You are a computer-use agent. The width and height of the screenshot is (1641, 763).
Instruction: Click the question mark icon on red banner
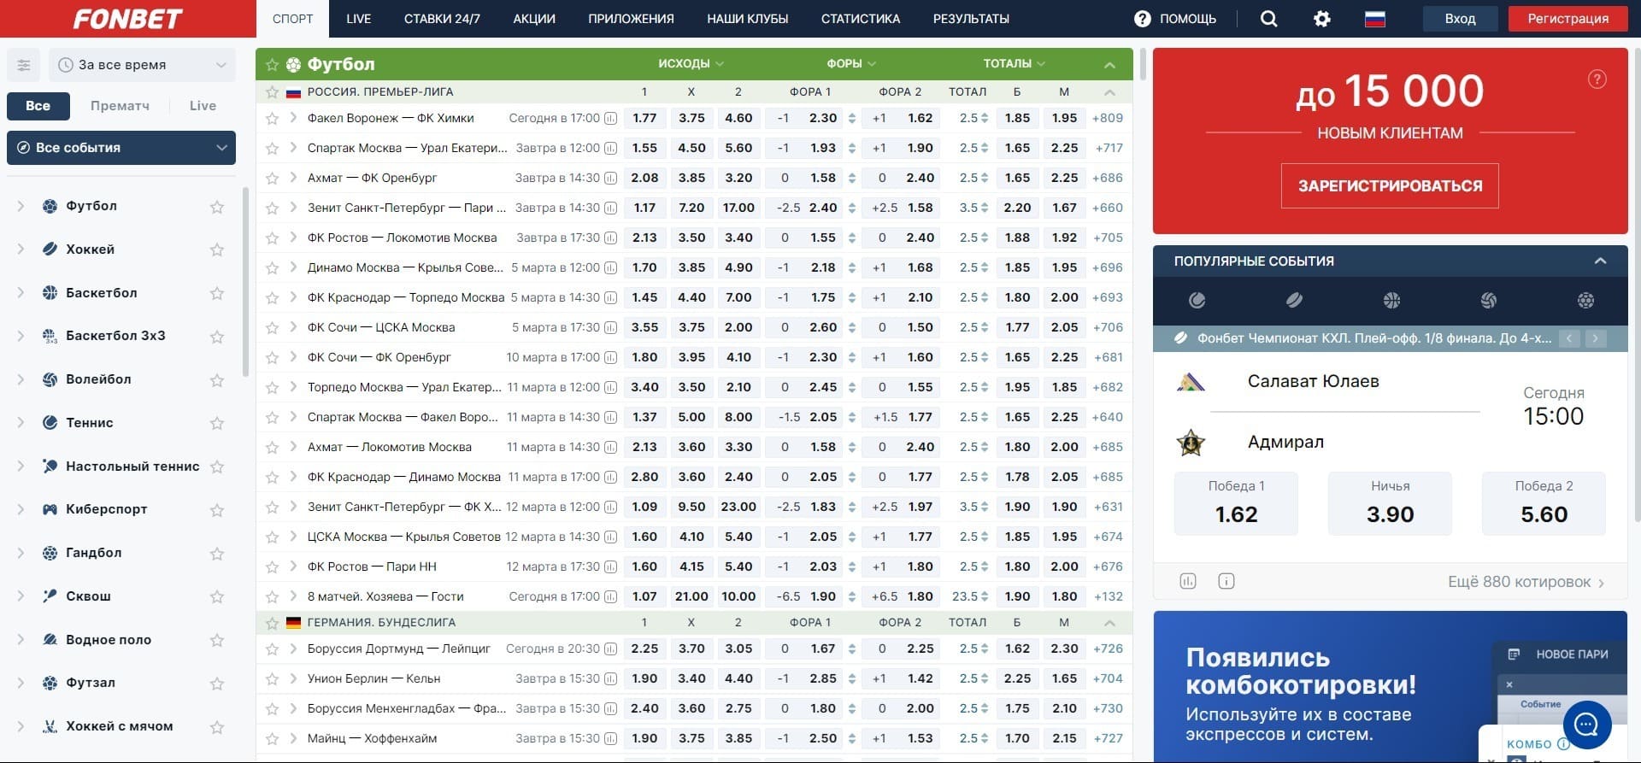tap(1597, 79)
